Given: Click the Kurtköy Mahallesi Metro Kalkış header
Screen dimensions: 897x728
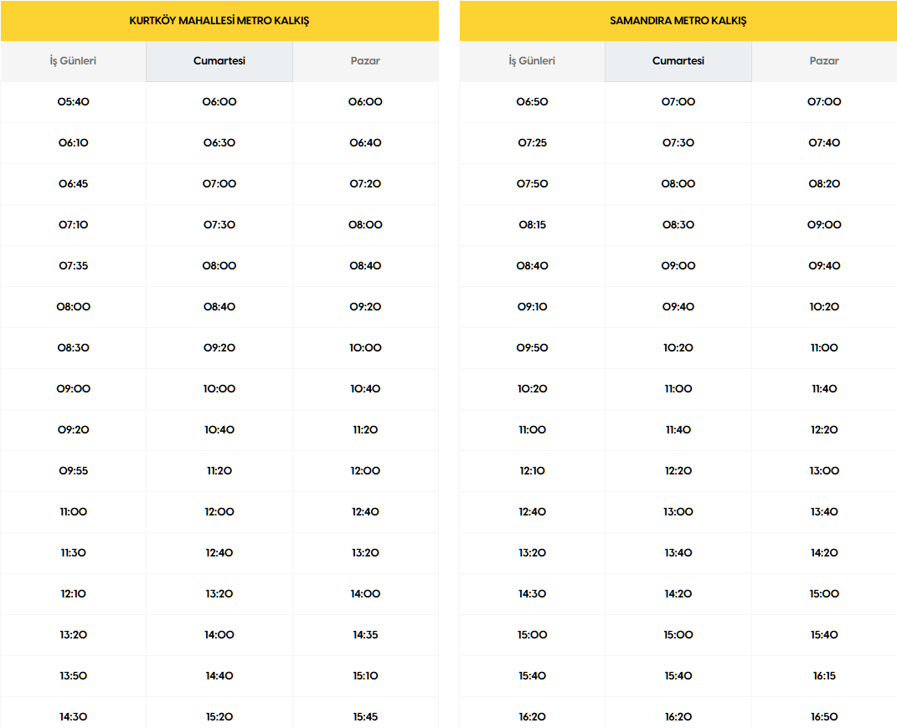Looking at the screenshot, I should click(x=219, y=21).
